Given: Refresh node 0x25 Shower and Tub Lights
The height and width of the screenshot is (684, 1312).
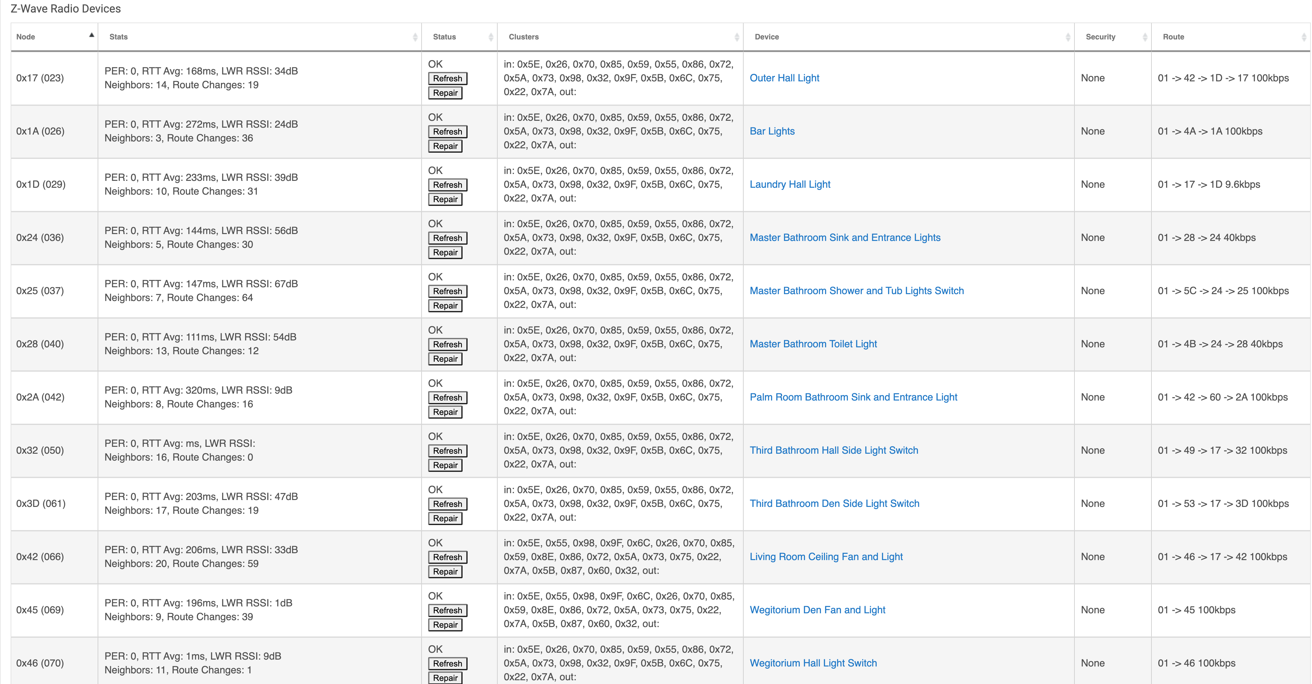Looking at the screenshot, I should pyautogui.click(x=448, y=291).
